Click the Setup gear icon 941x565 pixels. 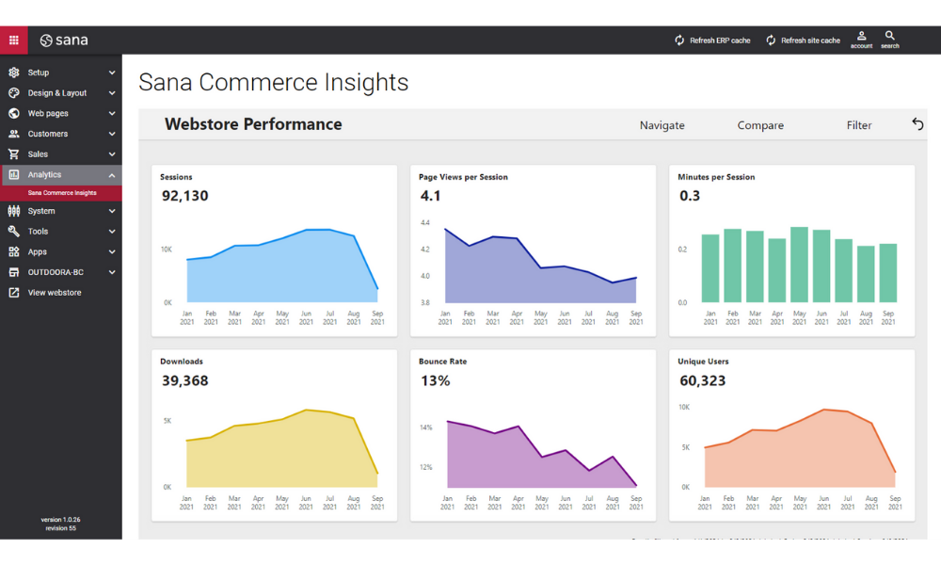coord(14,73)
